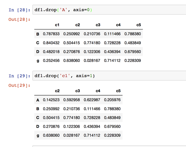Select the Out[28] output prompt

(x=19, y=20)
